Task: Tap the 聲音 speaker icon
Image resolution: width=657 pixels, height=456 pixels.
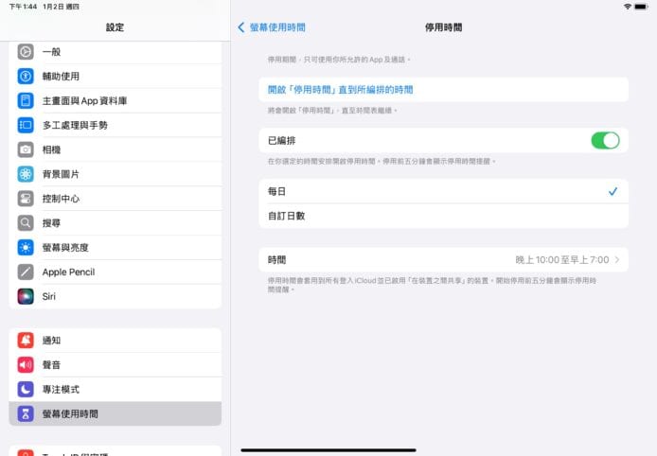Action: [26, 365]
